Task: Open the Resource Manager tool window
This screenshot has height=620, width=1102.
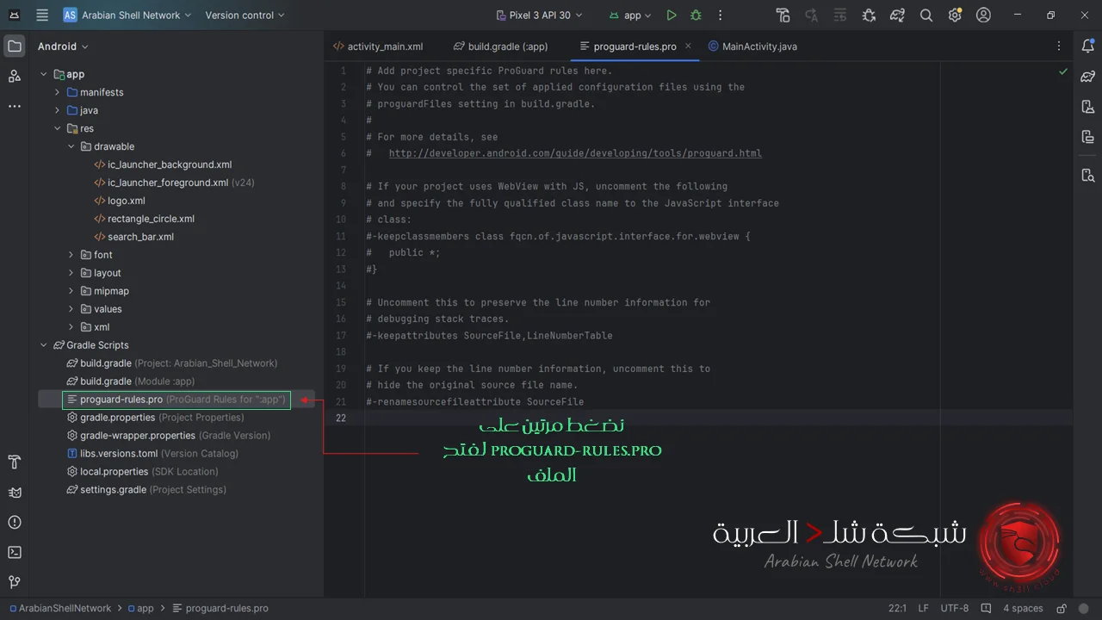Action: [x=15, y=77]
